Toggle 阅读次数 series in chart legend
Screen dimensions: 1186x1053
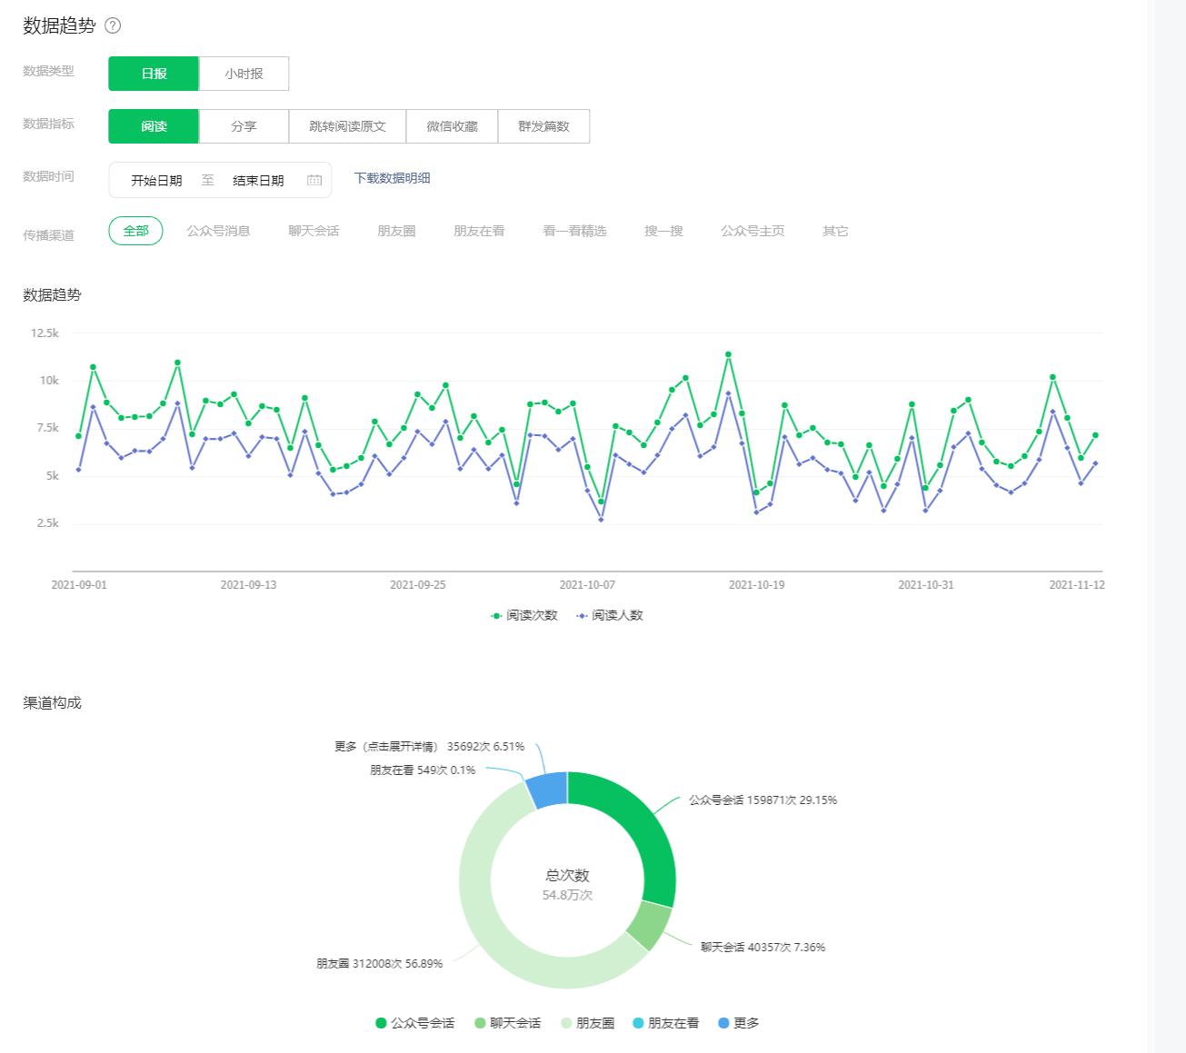(x=524, y=616)
